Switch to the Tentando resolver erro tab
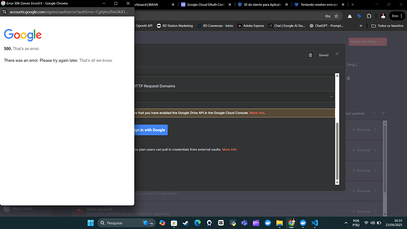407x229 pixels. [319, 4]
